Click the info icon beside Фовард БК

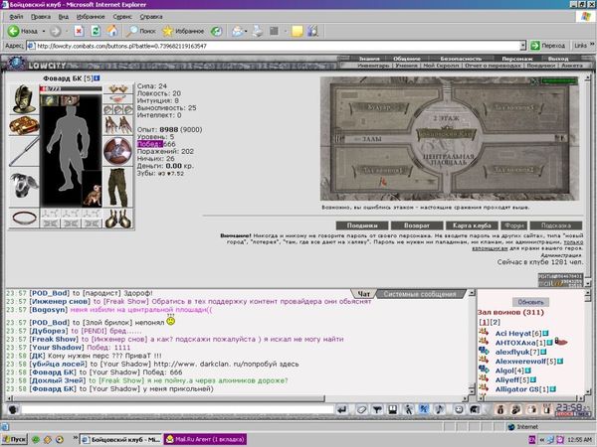(x=97, y=78)
